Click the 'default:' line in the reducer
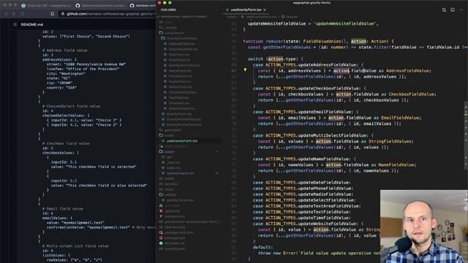The image size is (468, 263). point(263,247)
